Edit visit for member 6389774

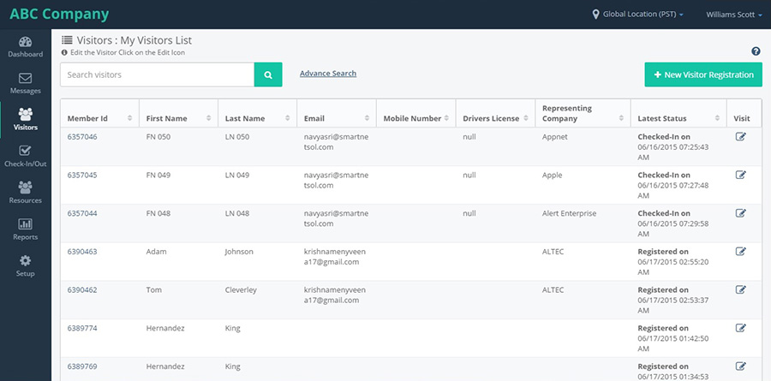(x=740, y=328)
